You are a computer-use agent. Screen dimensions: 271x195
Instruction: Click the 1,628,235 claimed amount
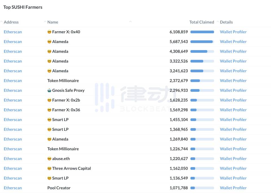click(179, 100)
